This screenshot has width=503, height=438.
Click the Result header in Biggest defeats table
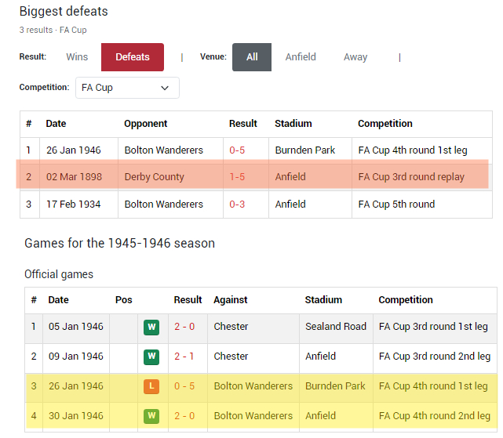click(242, 123)
